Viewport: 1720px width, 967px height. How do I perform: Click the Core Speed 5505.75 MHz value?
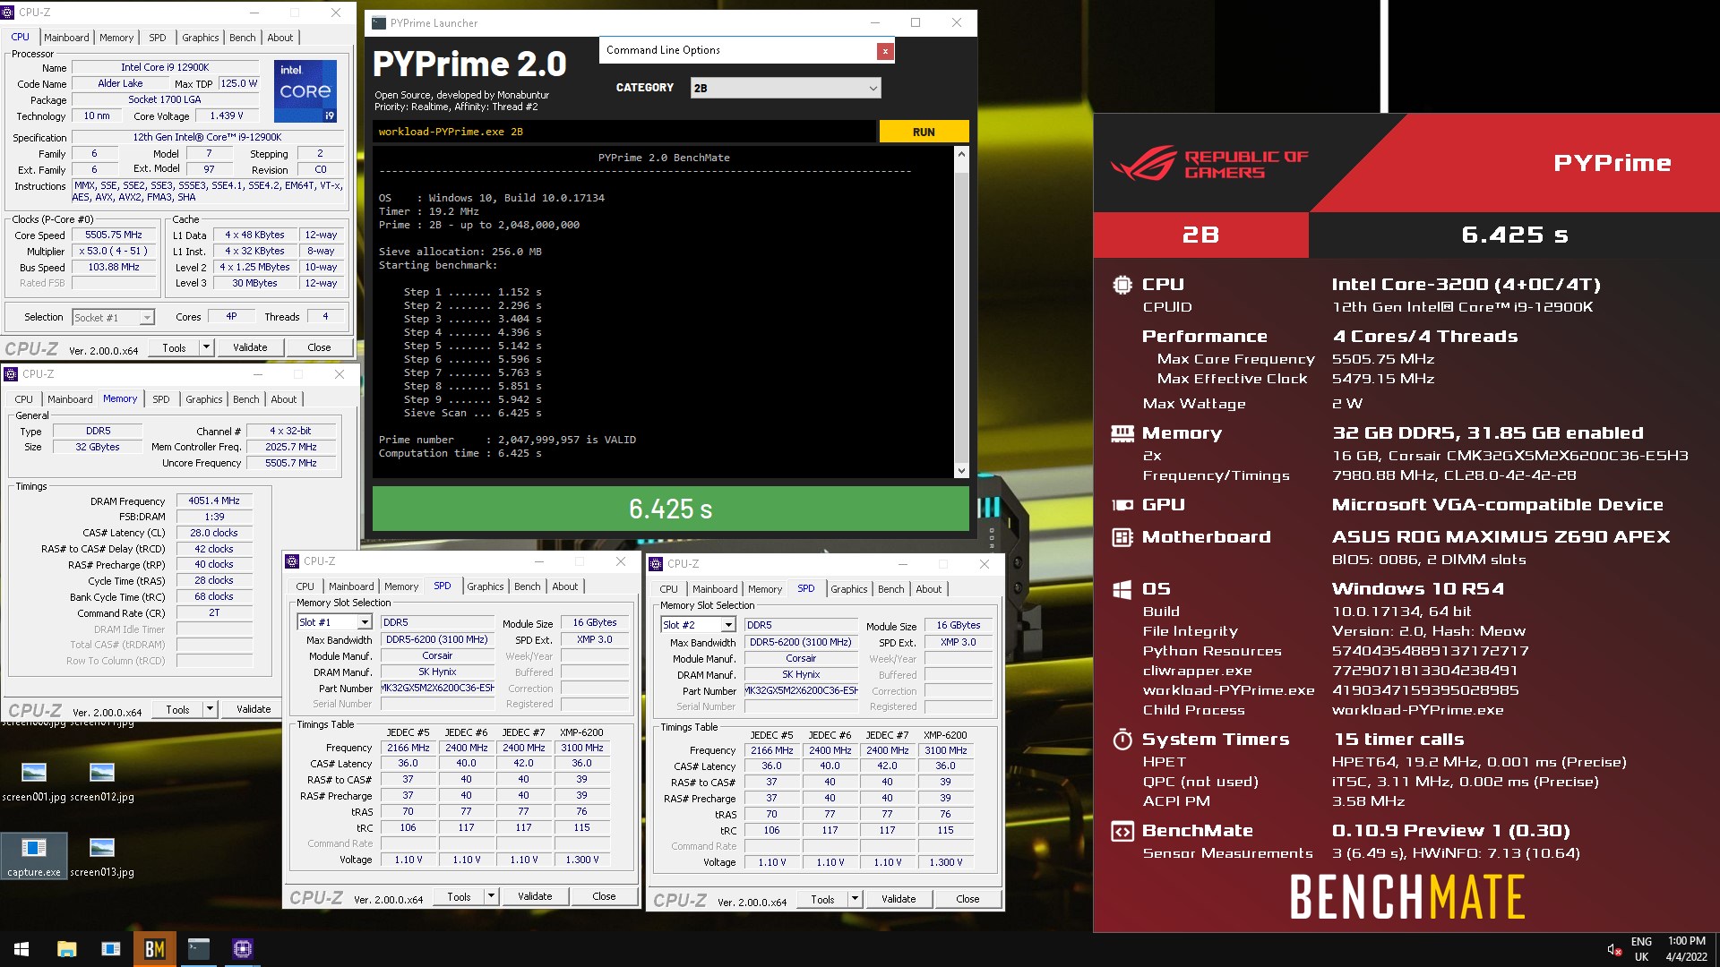114,235
